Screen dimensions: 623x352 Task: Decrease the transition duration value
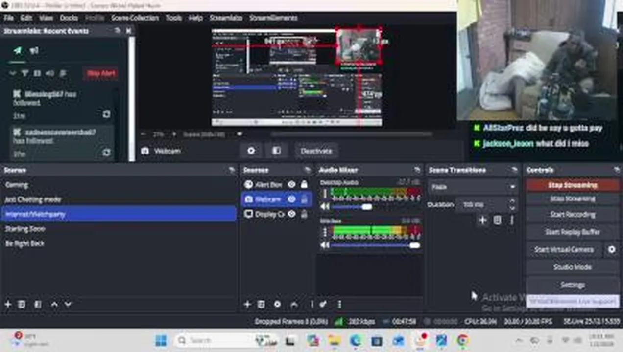(512, 208)
